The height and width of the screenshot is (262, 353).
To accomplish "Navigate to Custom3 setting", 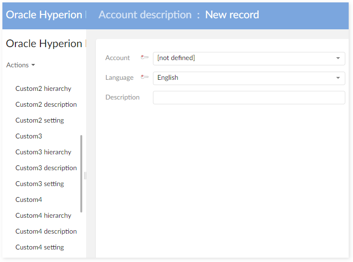I will click(x=39, y=184).
